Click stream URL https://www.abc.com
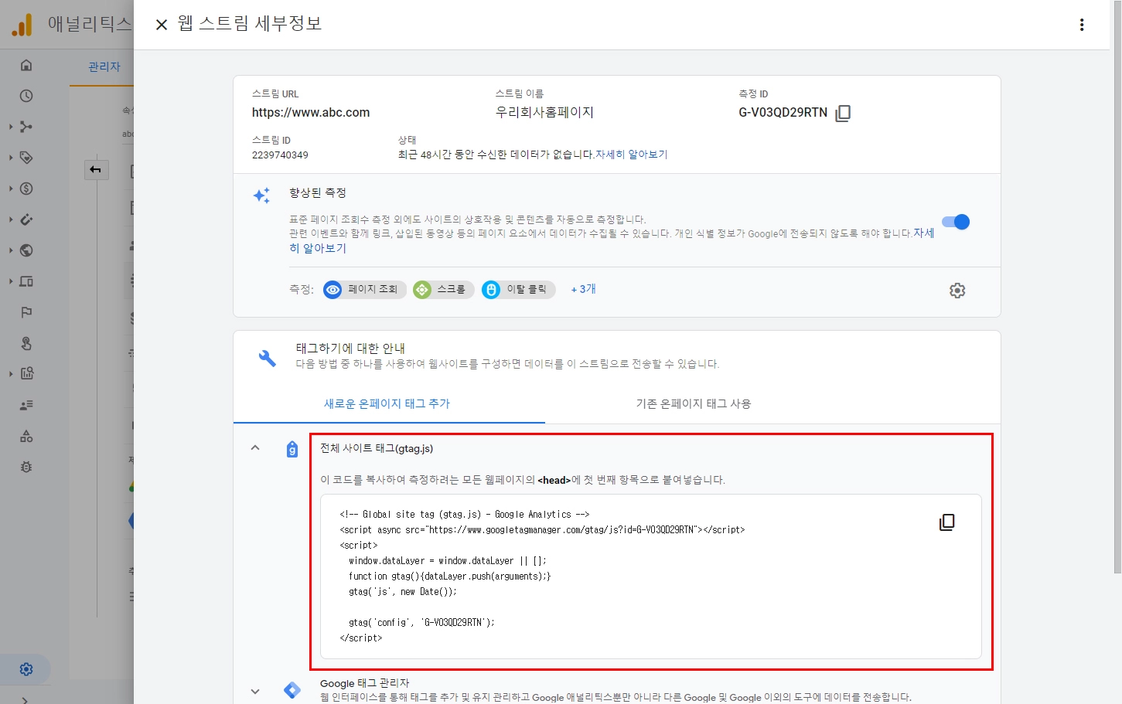 [311, 113]
